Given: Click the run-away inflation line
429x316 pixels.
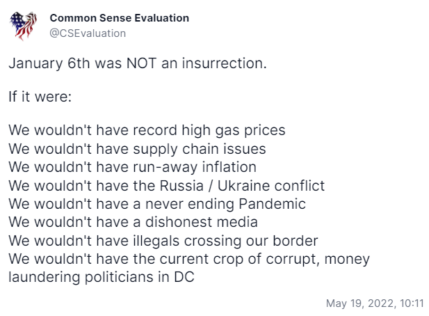Looking at the screenshot, I should 132,167.
